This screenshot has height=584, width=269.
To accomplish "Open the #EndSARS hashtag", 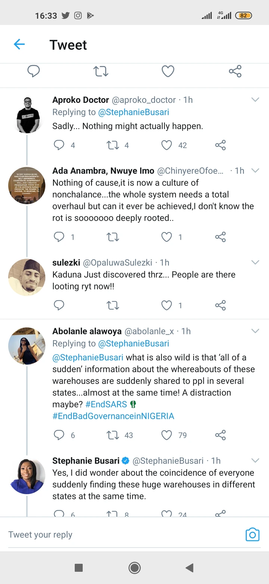I will point(106,404).
